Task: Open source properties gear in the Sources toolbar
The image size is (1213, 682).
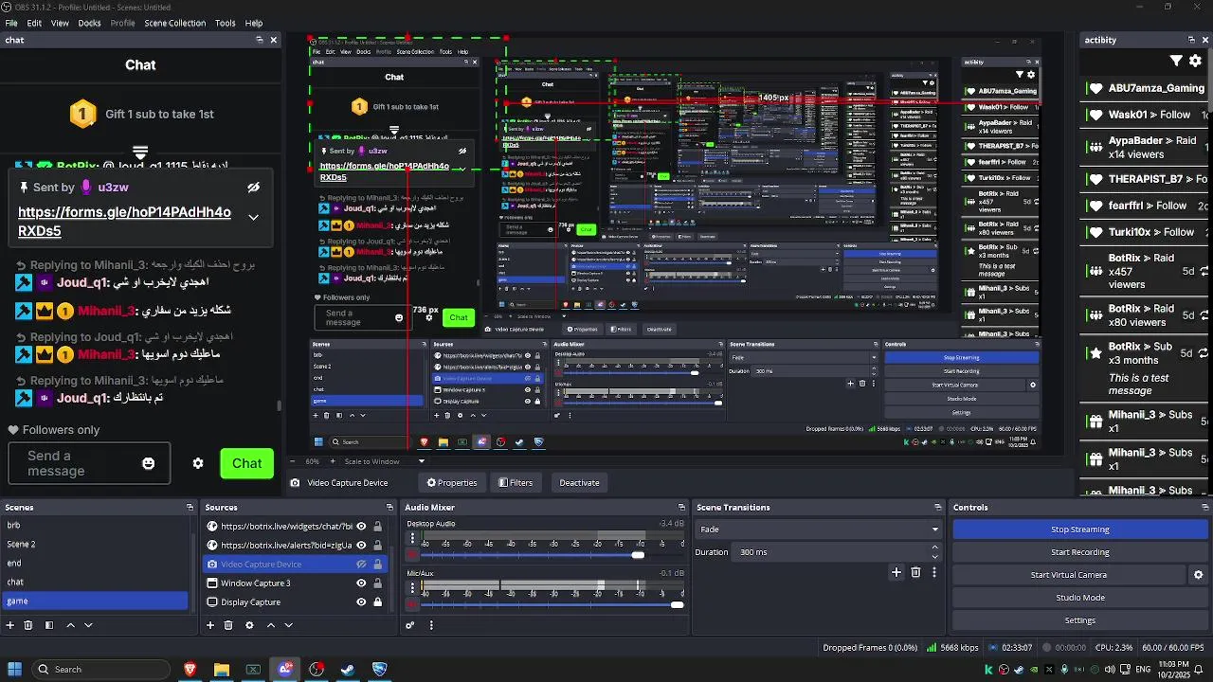Action: click(x=249, y=625)
